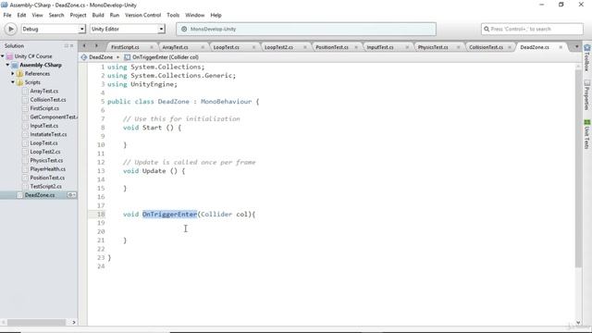Click the MonoBehaviour base class text
This screenshot has height=333, width=592.
click(x=226, y=102)
